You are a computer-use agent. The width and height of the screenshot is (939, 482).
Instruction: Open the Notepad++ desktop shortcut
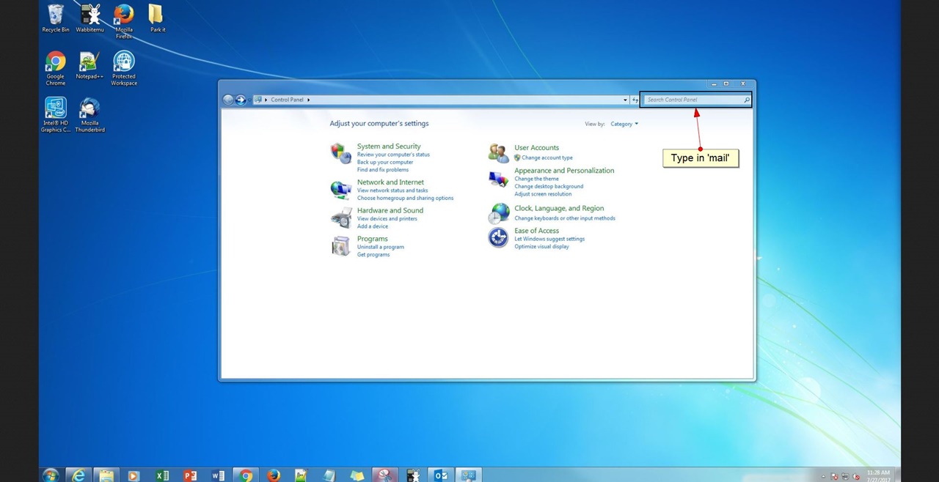[89, 66]
